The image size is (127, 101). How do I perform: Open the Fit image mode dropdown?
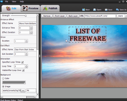[x=31, y=91]
